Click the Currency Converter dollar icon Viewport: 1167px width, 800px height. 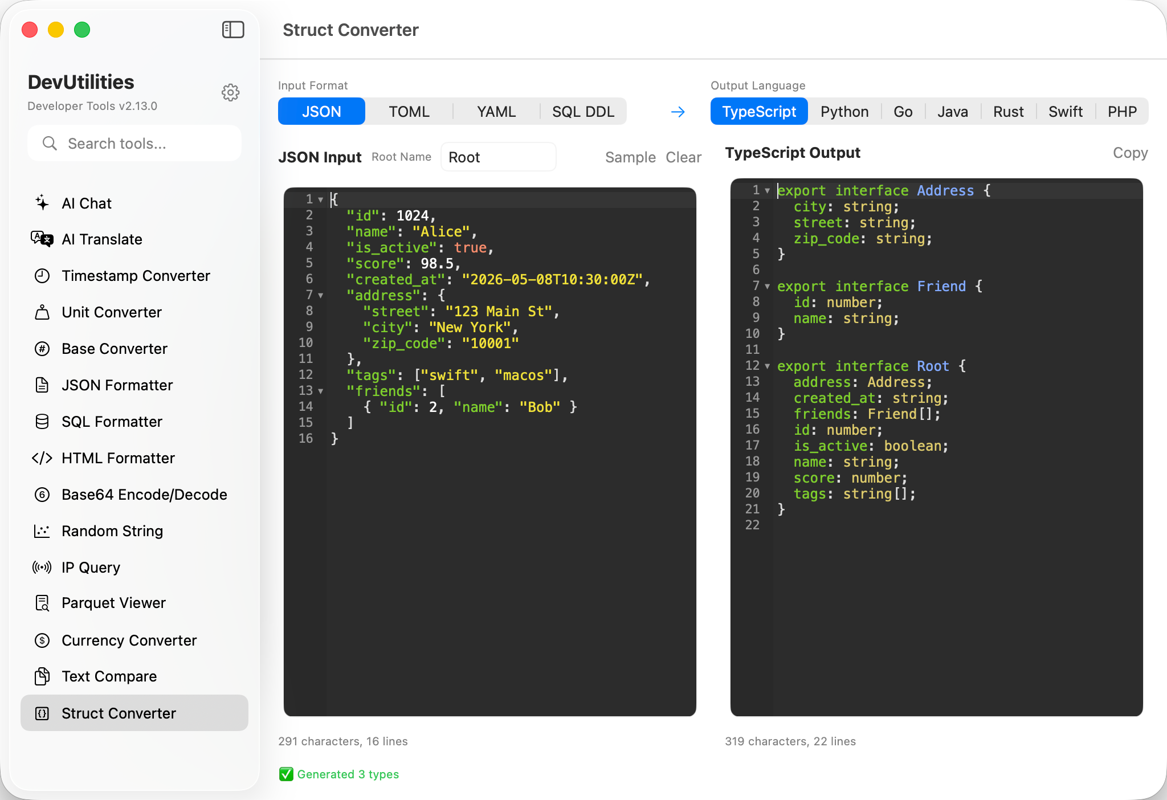[x=42, y=640]
